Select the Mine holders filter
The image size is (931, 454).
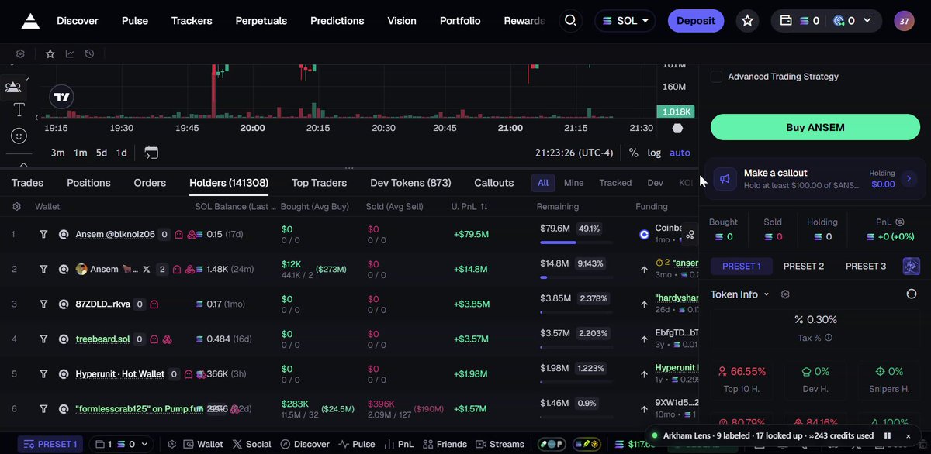click(x=573, y=183)
